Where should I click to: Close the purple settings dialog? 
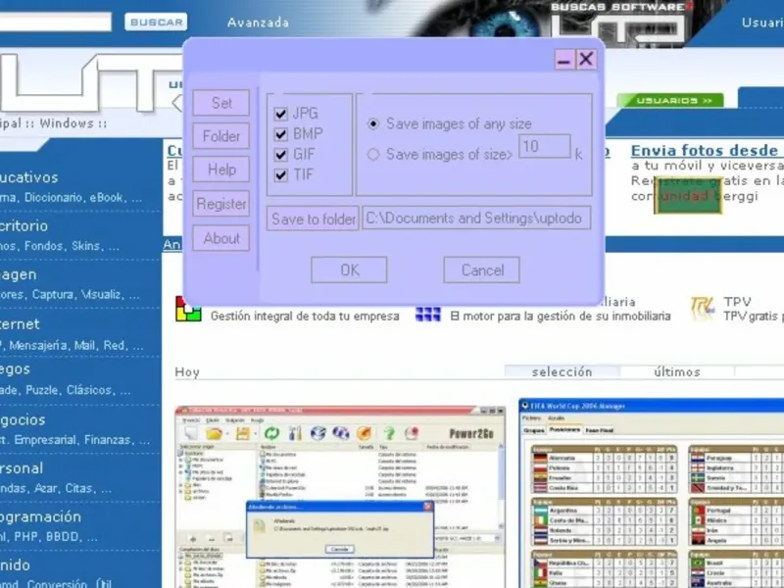(586, 60)
